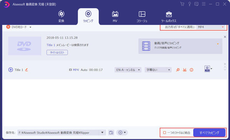Click the タイトルリスト button
Image resolution: width=230 pixels, height=140 pixels.
coord(57,53)
